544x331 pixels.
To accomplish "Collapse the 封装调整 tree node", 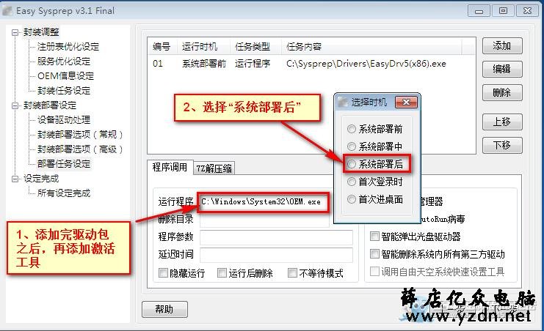I will (x=15, y=32).
